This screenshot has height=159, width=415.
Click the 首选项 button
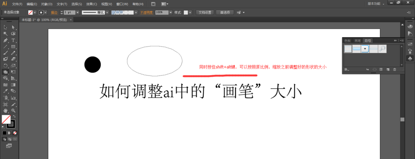coord(225,12)
